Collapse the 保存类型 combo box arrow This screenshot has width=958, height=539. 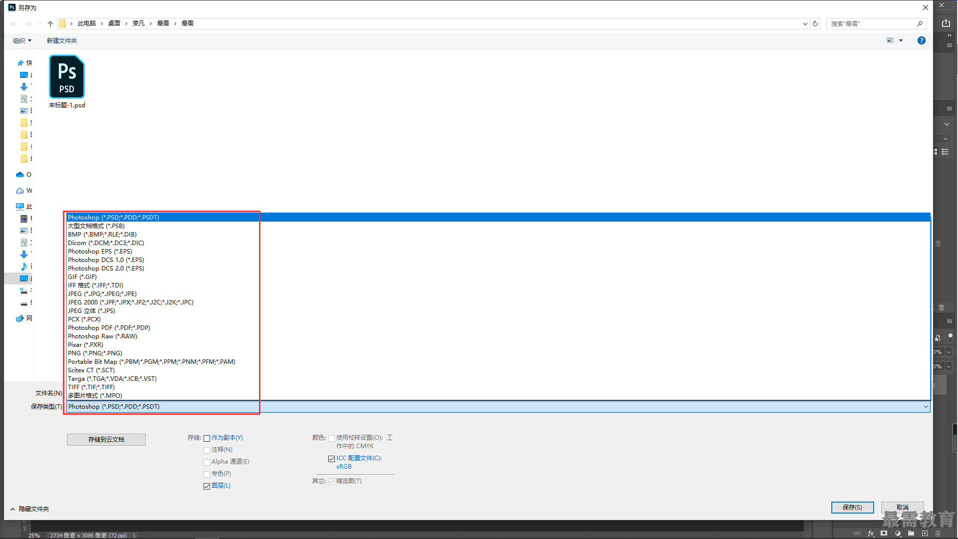click(x=926, y=407)
